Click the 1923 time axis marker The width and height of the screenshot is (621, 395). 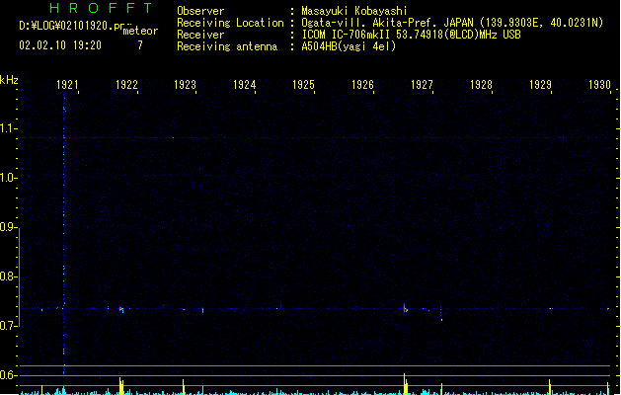pyautogui.click(x=185, y=85)
